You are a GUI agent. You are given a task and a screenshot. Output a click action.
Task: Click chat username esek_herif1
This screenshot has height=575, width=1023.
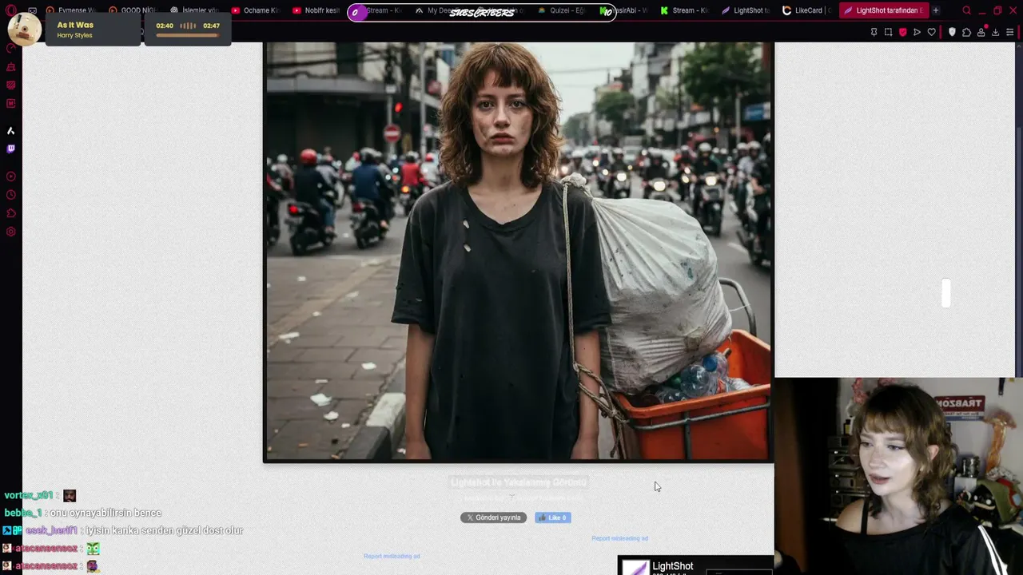point(51,530)
